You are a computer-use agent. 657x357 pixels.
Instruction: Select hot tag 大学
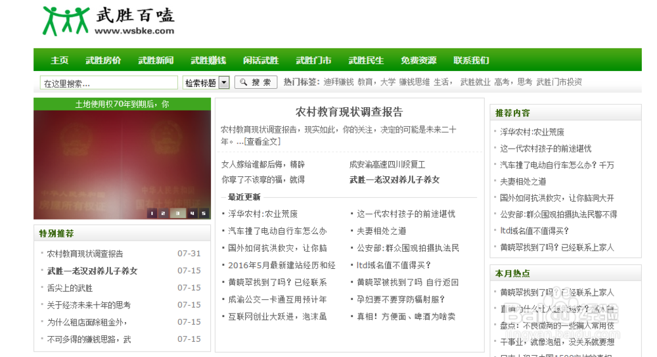[x=388, y=82]
